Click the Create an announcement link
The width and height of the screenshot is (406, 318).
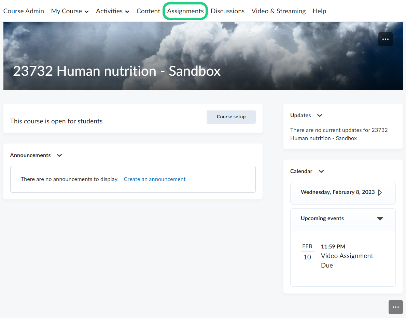coord(155,179)
